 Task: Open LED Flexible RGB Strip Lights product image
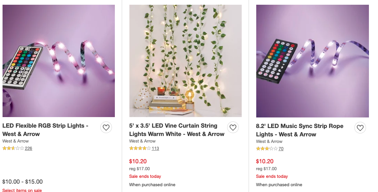(59, 61)
